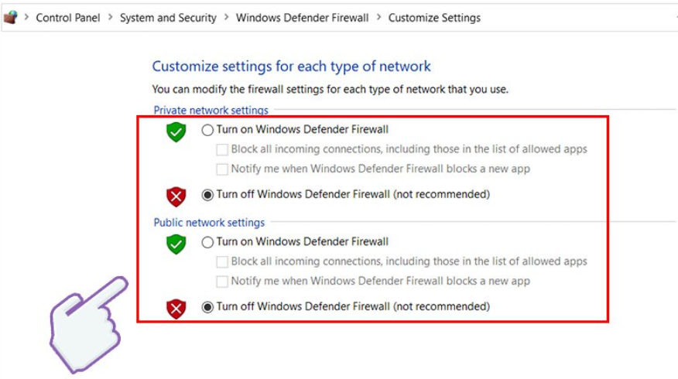Expand the chevron after Control Panel breadcrumb
Screen dimensions: 678x379
(110, 18)
